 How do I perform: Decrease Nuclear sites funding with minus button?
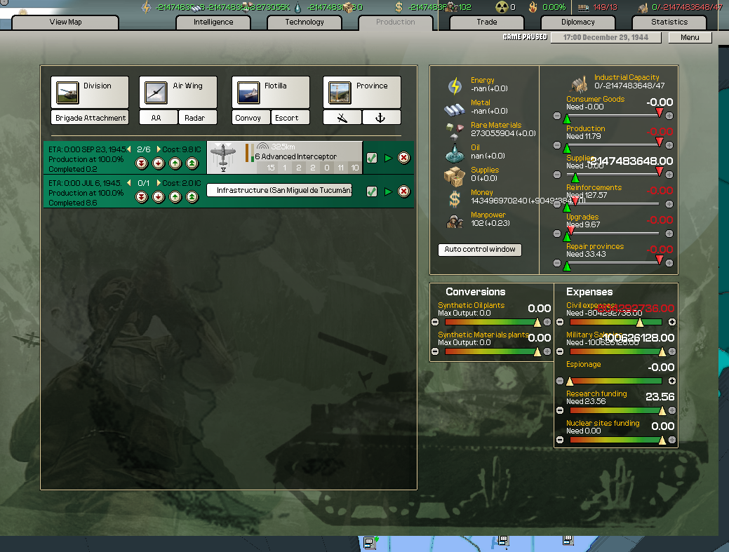tap(560, 440)
